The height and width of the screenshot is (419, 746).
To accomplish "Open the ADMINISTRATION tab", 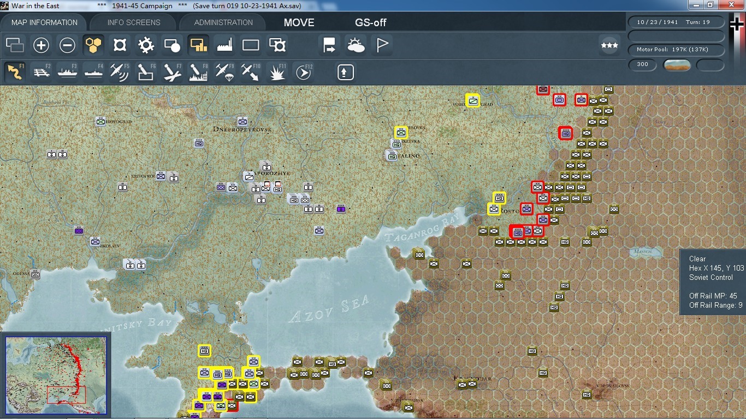I will 223,22.
